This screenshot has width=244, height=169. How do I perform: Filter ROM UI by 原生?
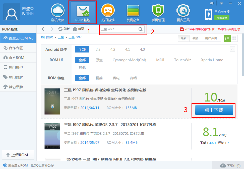[x=99, y=60]
